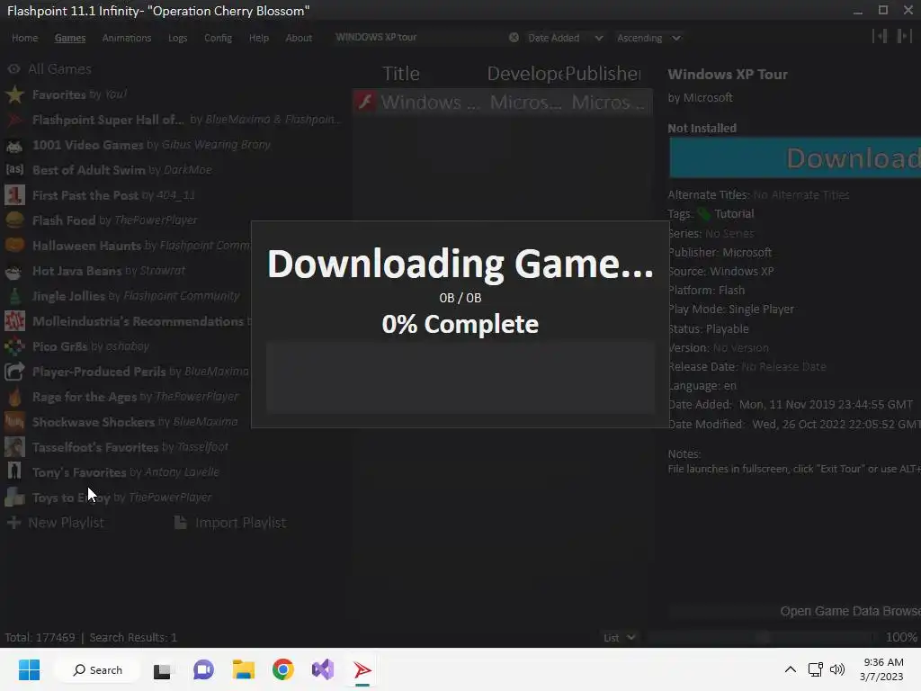Image resolution: width=921 pixels, height=691 pixels.
Task: Click the Tutorial tag icon
Action: coord(703,214)
